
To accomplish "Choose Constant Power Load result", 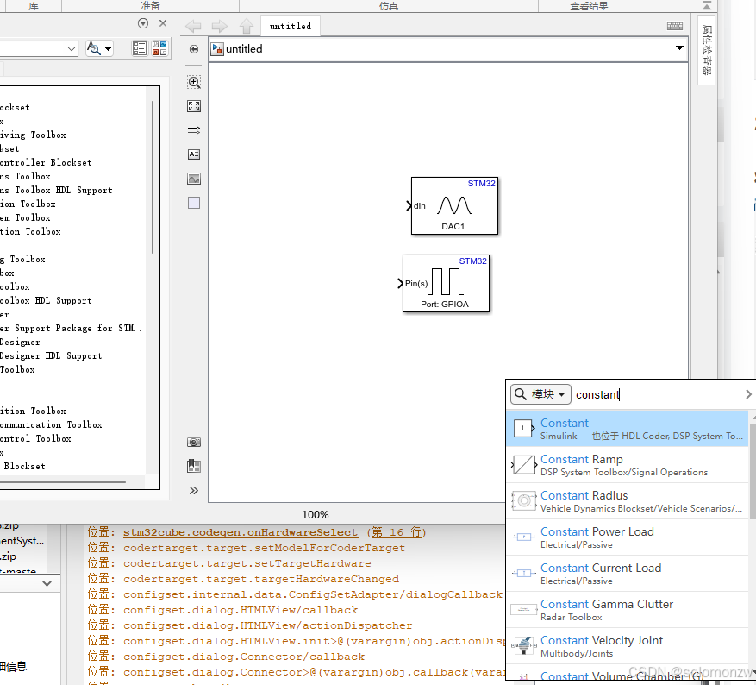I will click(628, 537).
